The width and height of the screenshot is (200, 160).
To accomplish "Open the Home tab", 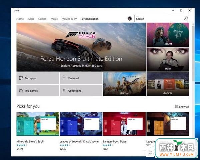I will tap(20, 19).
